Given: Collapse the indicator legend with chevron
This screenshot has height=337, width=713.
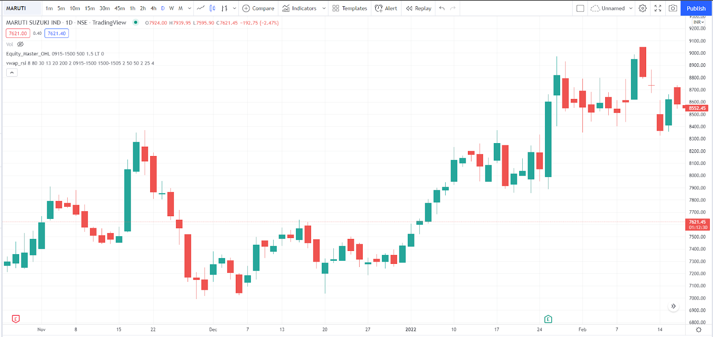Looking at the screenshot, I should pyautogui.click(x=12, y=73).
